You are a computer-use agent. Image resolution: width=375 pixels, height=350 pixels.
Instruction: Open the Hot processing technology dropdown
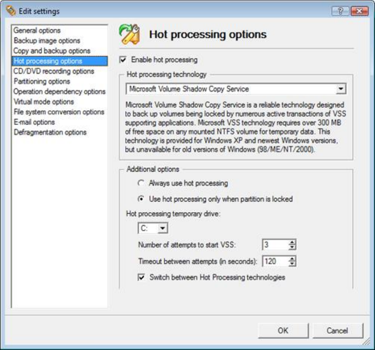[341, 89]
